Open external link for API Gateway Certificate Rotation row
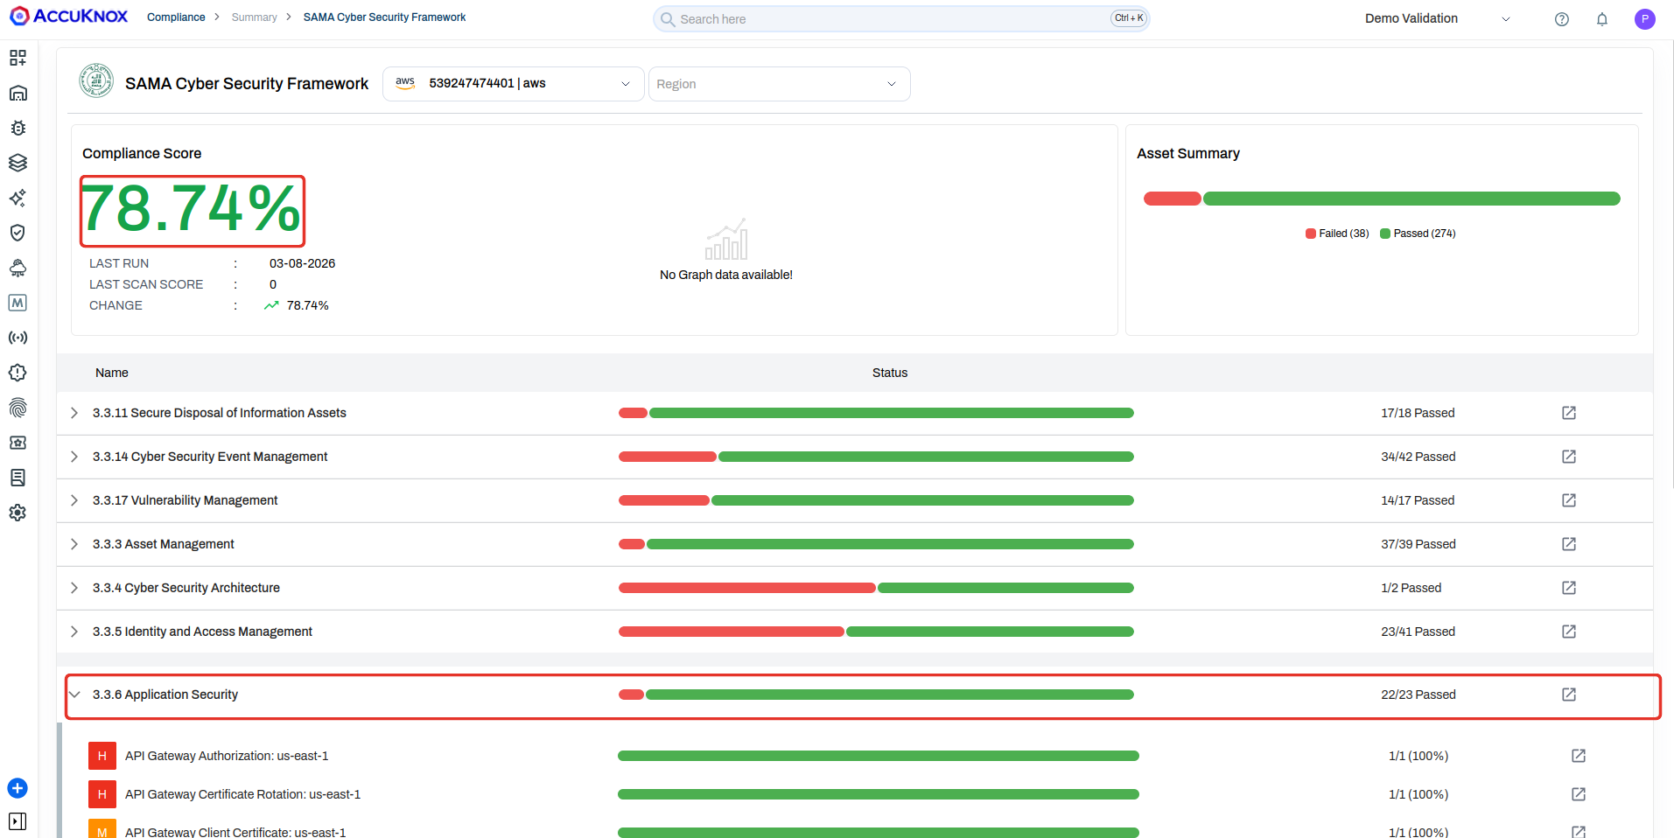 point(1579,794)
